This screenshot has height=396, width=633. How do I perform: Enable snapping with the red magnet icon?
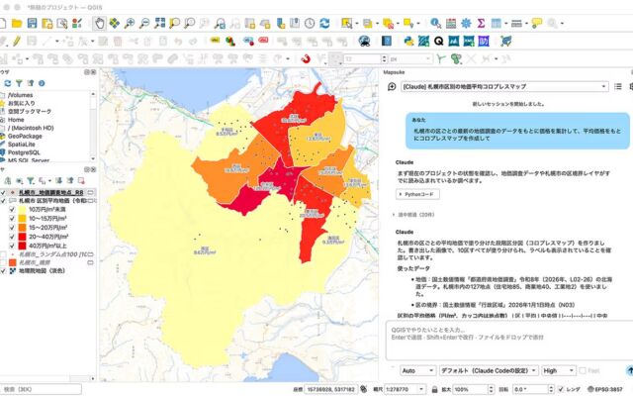[x=306, y=58]
